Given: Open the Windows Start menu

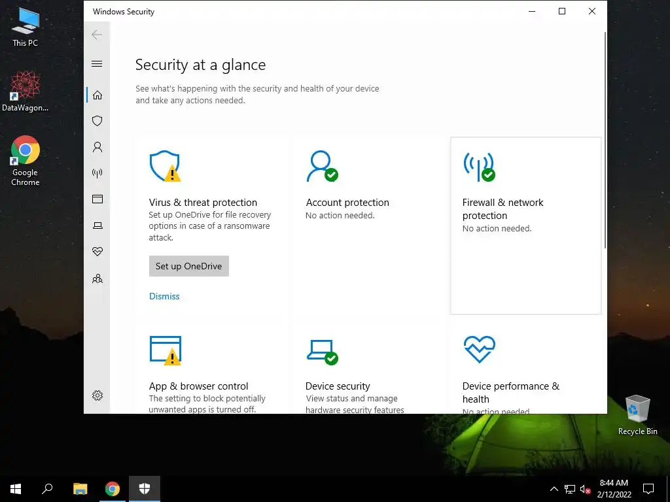Looking at the screenshot, I should tap(16, 489).
